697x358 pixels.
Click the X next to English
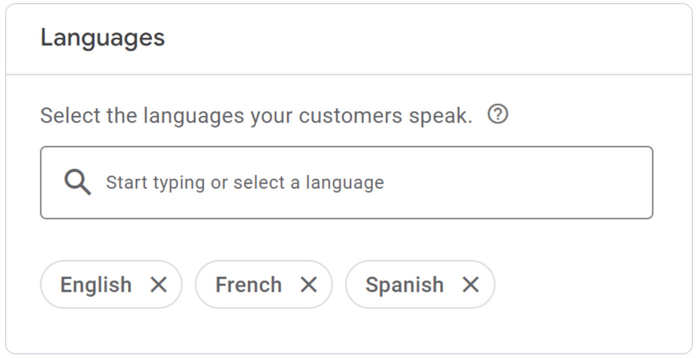tap(158, 285)
